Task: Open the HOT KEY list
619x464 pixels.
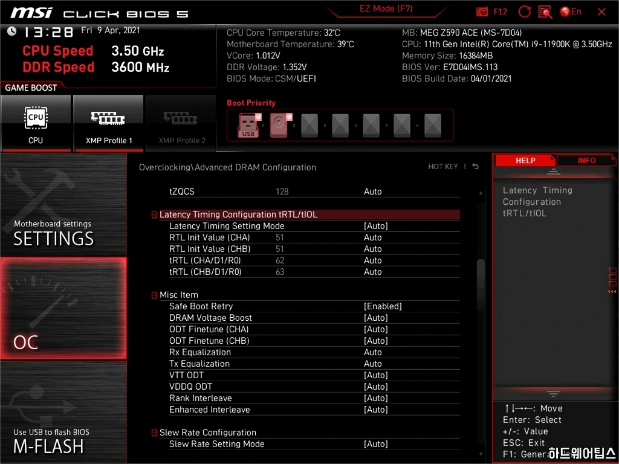Action: pos(443,167)
